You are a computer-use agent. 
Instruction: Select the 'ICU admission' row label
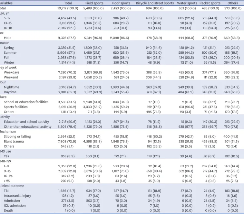[15, 206]
